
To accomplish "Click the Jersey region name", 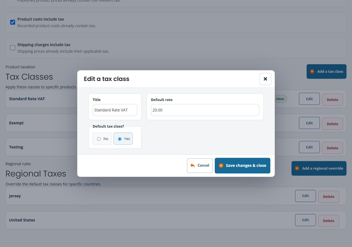I will click(x=15, y=196).
